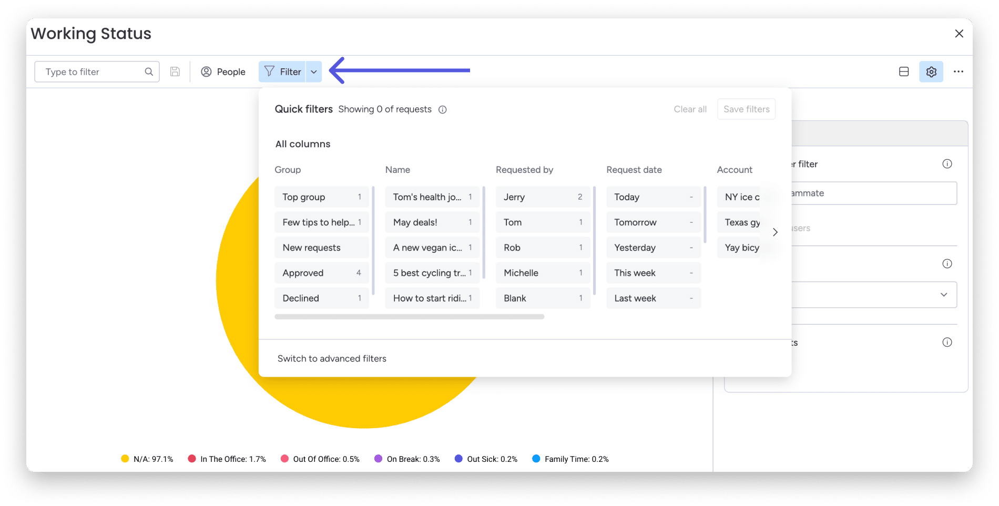This screenshot has height=506, width=999.
Task: Toggle the This week date filter
Action: (x=654, y=273)
